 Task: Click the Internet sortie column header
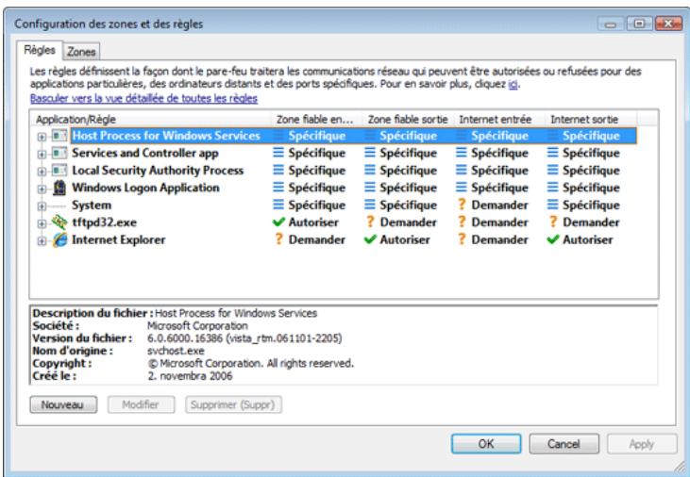[591, 119]
